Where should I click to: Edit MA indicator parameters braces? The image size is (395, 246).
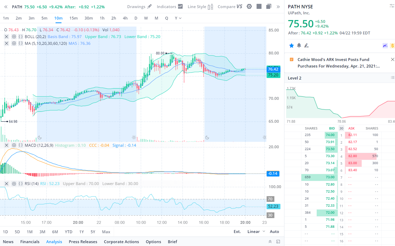tap(21, 44)
